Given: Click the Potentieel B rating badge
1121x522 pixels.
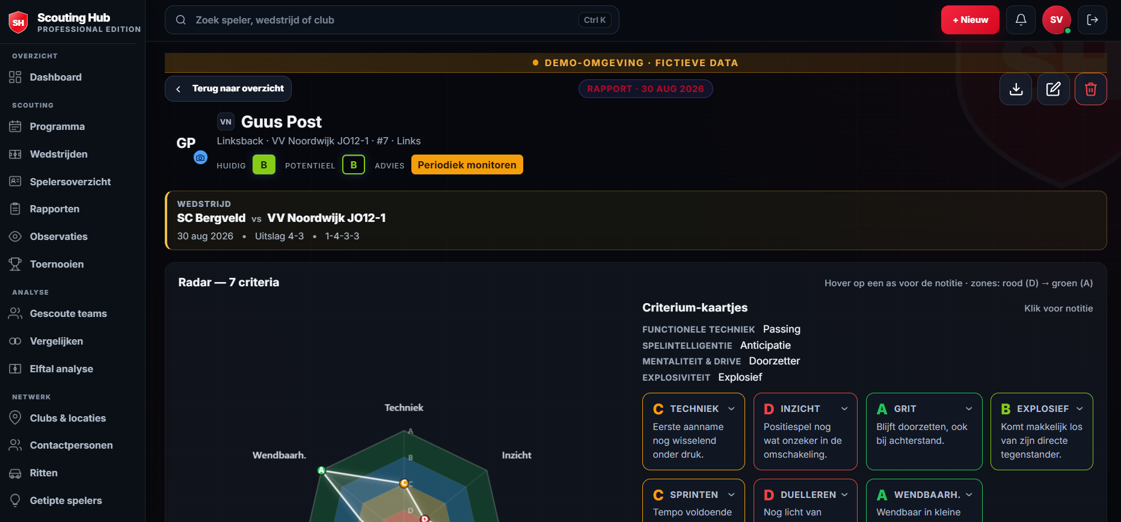Looking at the screenshot, I should pyautogui.click(x=354, y=165).
